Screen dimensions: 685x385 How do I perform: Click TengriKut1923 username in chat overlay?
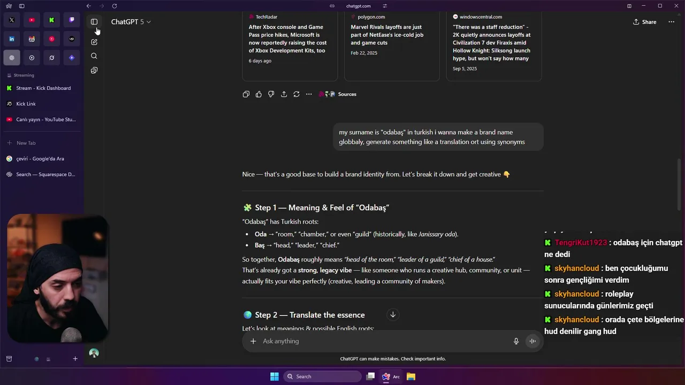point(581,243)
